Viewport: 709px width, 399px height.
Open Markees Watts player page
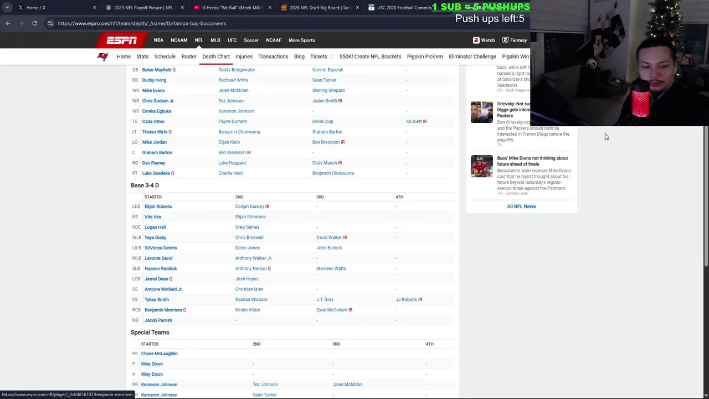tap(331, 269)
